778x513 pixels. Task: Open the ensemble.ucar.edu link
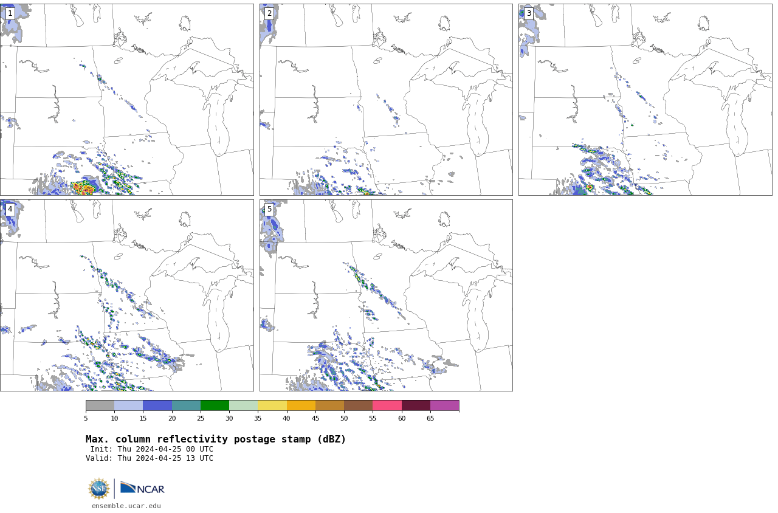click(126, 506)
